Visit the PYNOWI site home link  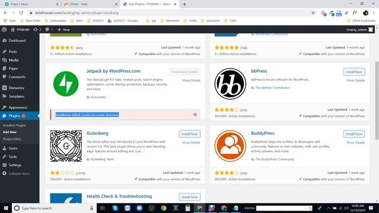point(20,30)
